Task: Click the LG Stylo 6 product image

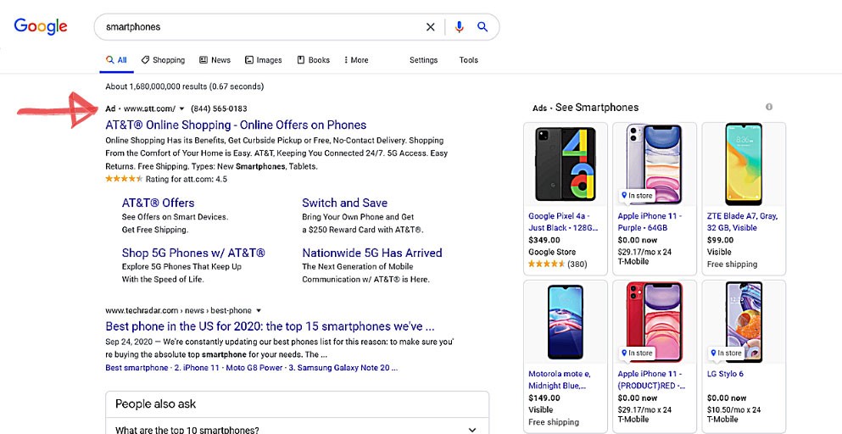Action: [744, 322]
